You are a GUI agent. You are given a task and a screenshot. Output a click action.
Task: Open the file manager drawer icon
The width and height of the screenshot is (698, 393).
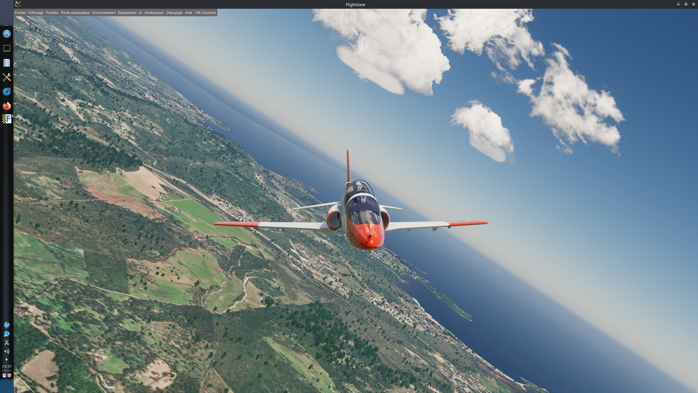tap(7, 63)
